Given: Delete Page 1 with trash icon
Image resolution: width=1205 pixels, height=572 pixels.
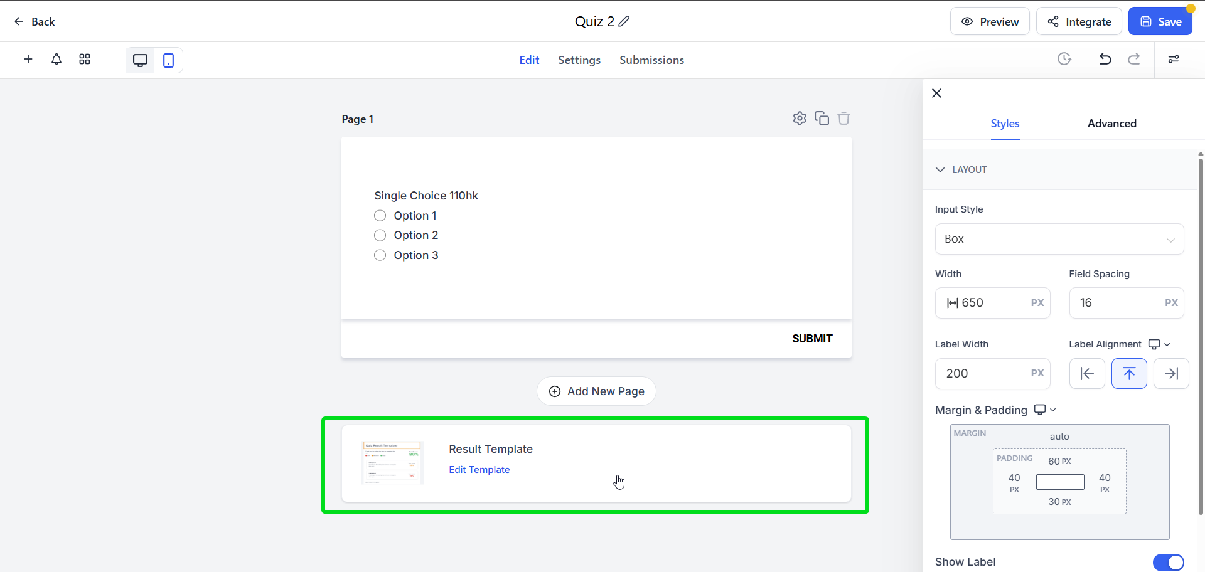Looking at the screenshot, I should click(x=844, y=118).
